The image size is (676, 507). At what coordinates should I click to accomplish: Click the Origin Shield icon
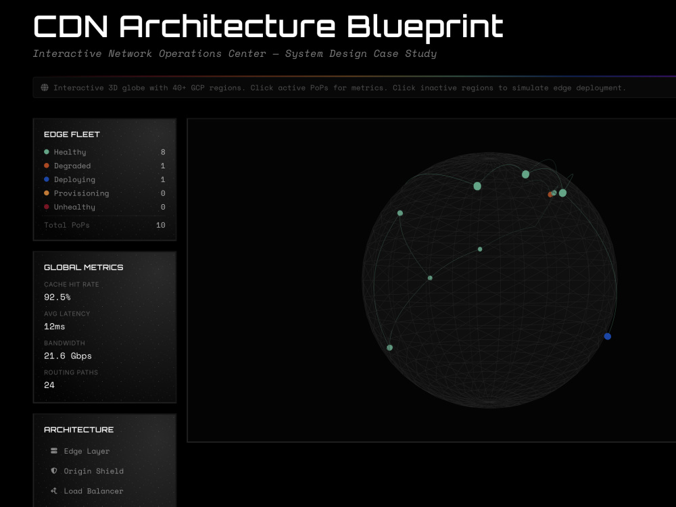pos(54,470)
